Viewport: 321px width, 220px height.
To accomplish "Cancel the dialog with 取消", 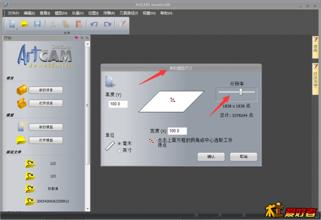I will pyautogui.click(x=244, y=157).
